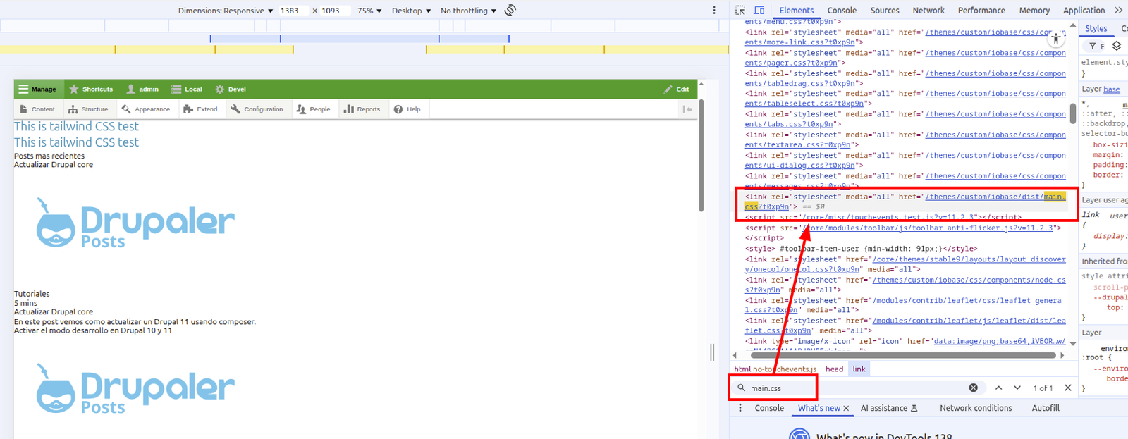
Task: Go to previous search result
Action: (998, 388)
